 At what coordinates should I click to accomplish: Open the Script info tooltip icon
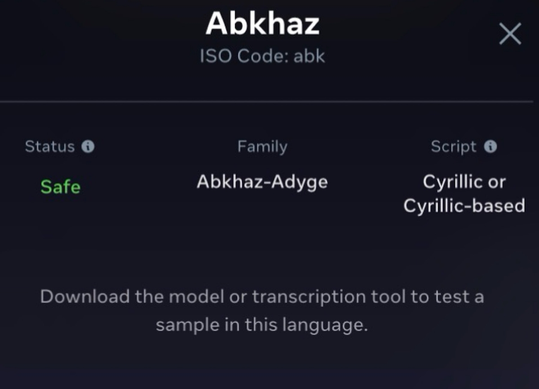coord(491,146)
